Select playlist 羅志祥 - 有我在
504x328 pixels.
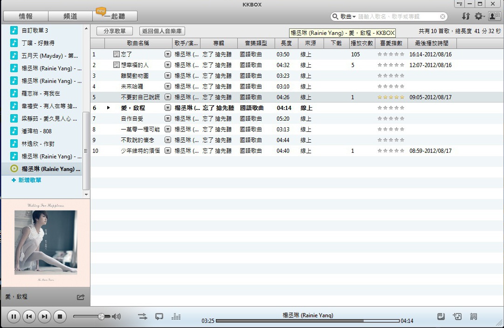tap(42, 93)
